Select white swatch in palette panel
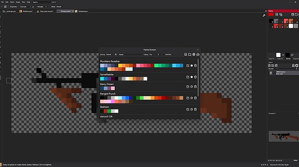This screenshot has height=167, width=299. tap(291, 26)
